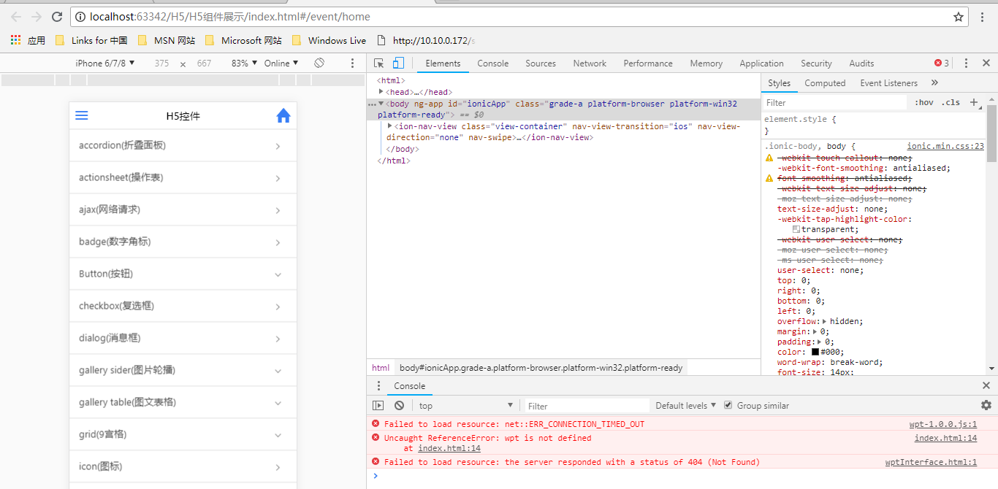
Task: Clear the console with the clear icon
Action: click(399, 406)
